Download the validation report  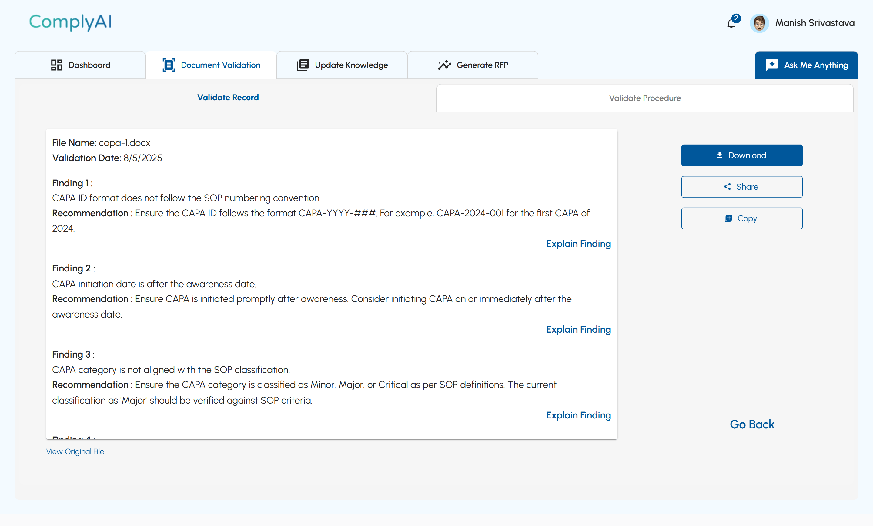[742, 155]
